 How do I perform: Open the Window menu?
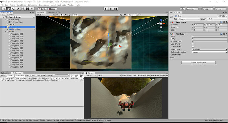point(71,5)
